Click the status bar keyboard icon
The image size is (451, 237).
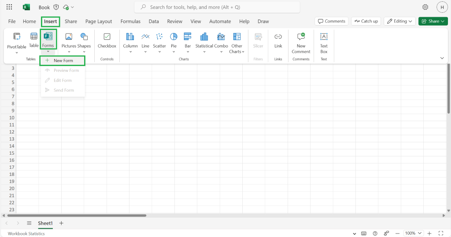[364, 233]
